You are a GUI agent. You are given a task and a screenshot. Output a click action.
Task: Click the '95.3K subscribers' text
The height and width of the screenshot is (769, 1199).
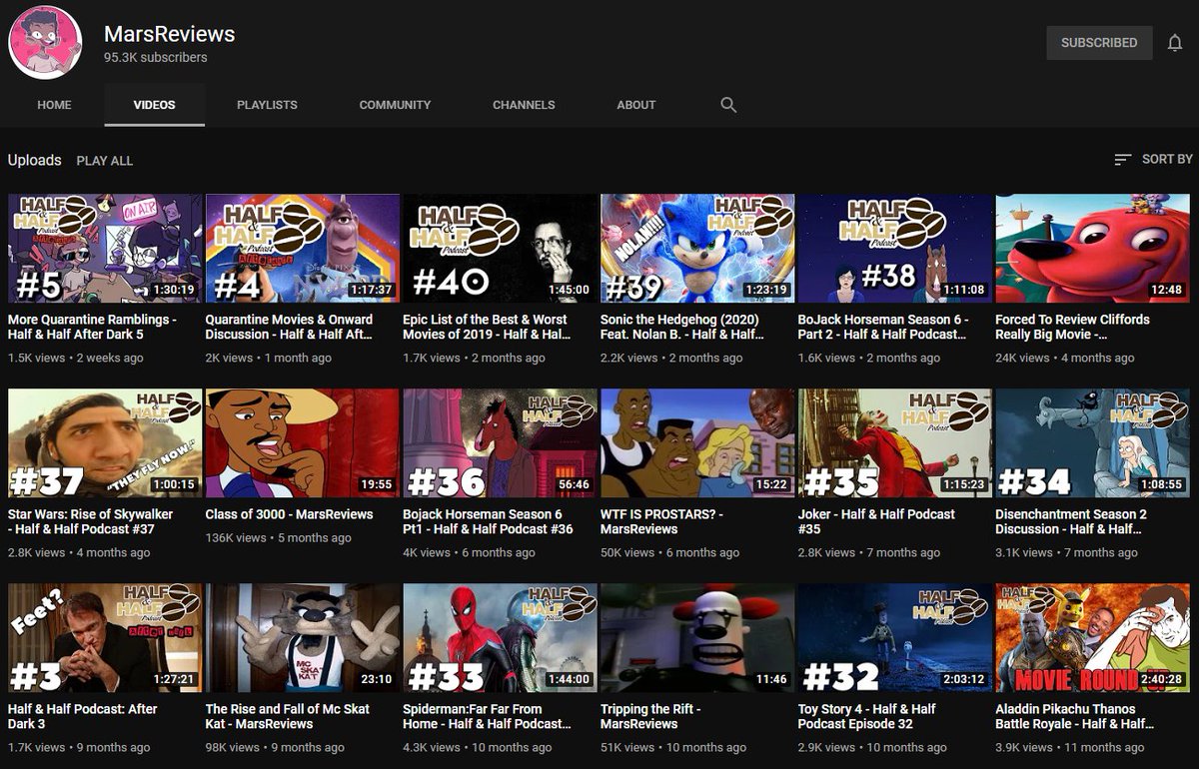click(156, 58)
